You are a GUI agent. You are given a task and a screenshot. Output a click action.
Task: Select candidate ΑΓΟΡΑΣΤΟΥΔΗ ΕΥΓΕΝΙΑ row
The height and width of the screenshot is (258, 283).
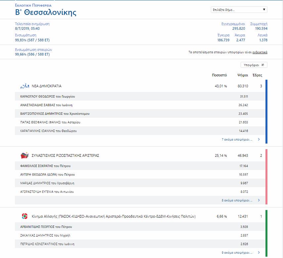click(140, 192)
